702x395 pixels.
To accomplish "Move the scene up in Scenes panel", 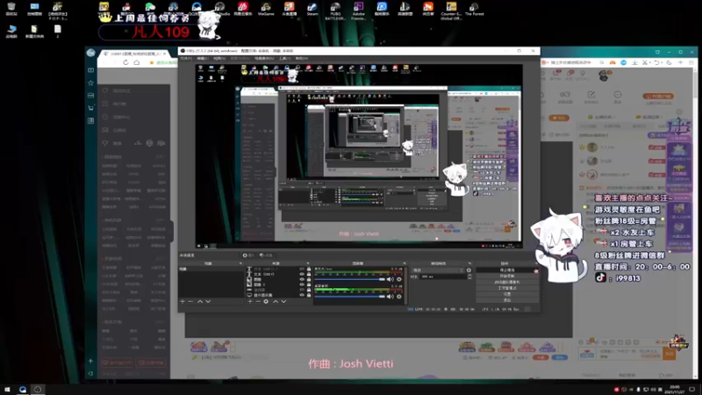I will (200, 301).
